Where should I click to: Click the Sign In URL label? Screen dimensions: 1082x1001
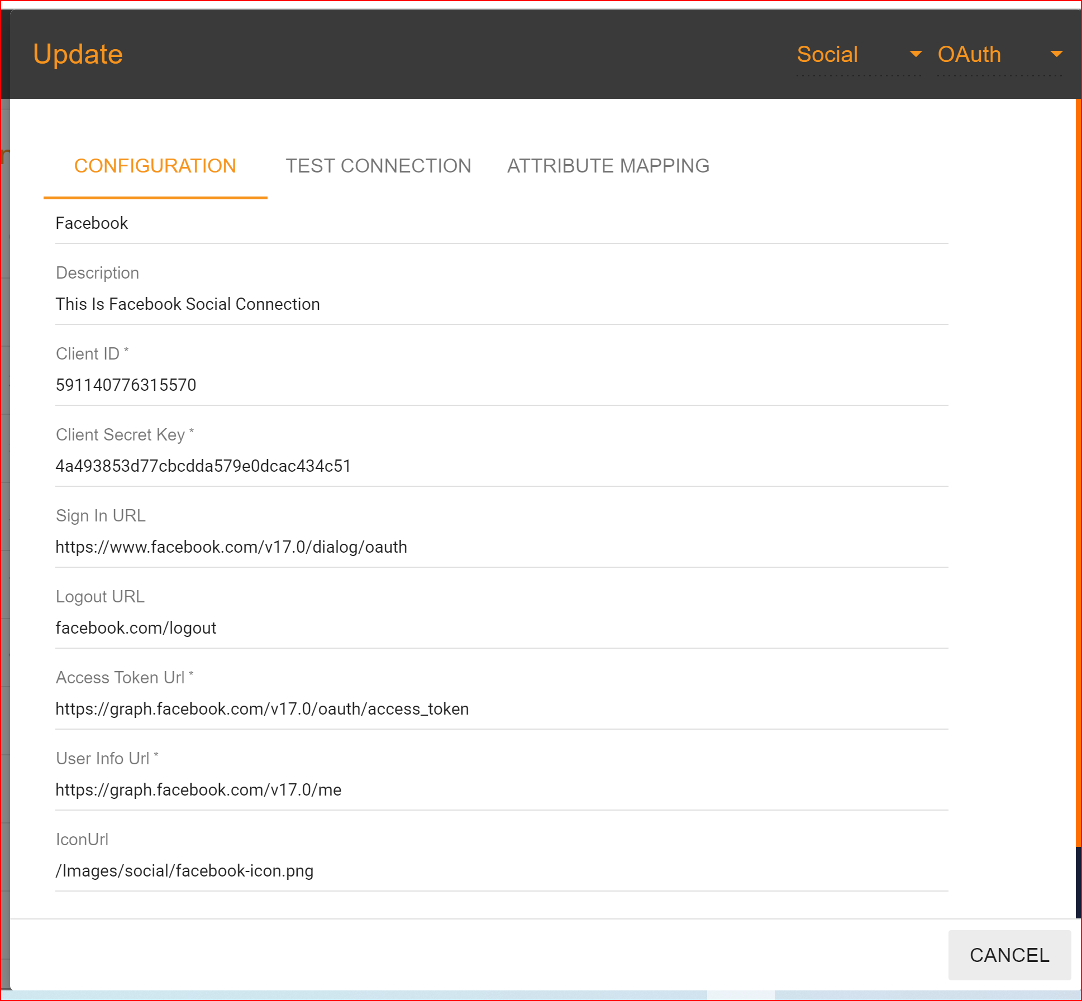tap(101, 516)
